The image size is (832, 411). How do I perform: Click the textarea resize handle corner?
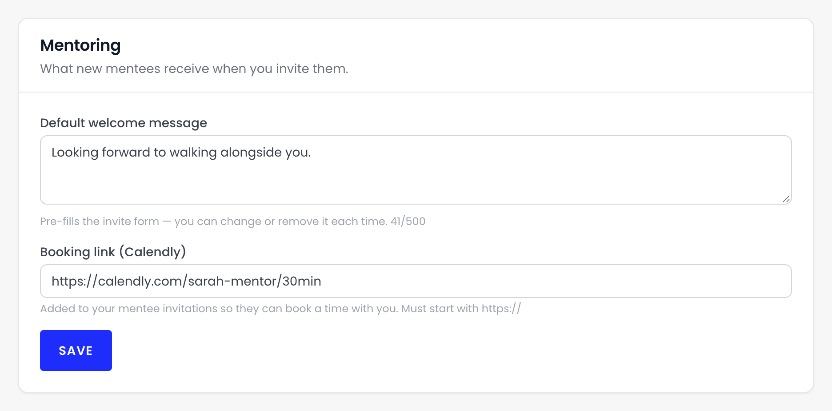(x=786, y=199)
